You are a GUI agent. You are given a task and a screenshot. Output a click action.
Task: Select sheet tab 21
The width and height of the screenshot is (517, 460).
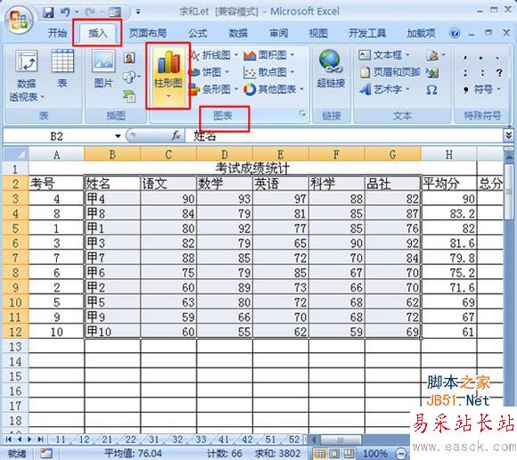[x=106, y=439]
